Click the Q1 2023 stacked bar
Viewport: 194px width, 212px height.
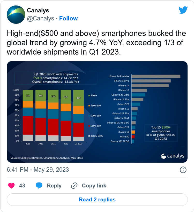coord(78,115)
